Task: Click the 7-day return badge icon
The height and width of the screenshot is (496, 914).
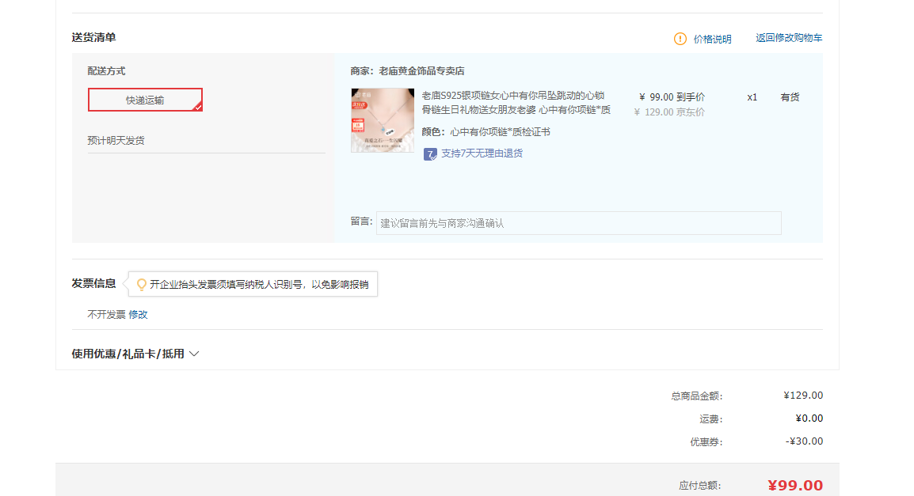Action: pos(430,153)
